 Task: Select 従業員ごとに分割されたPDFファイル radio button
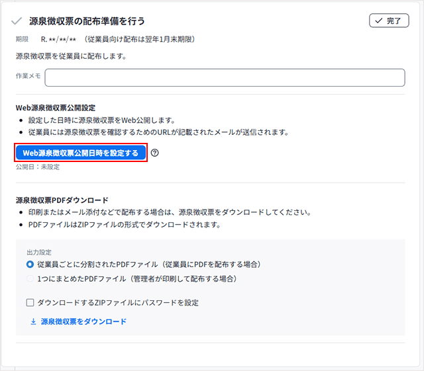(30, 264)
